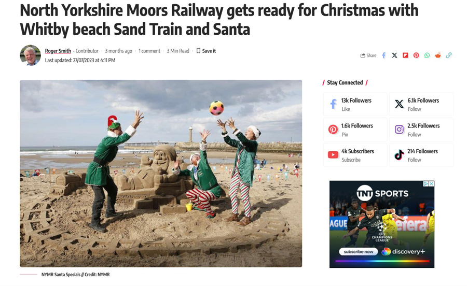Open Roger Smith author profile link
Image resolution: width=467 pixels, height=286 pixels.
click(x=58, y=51)
